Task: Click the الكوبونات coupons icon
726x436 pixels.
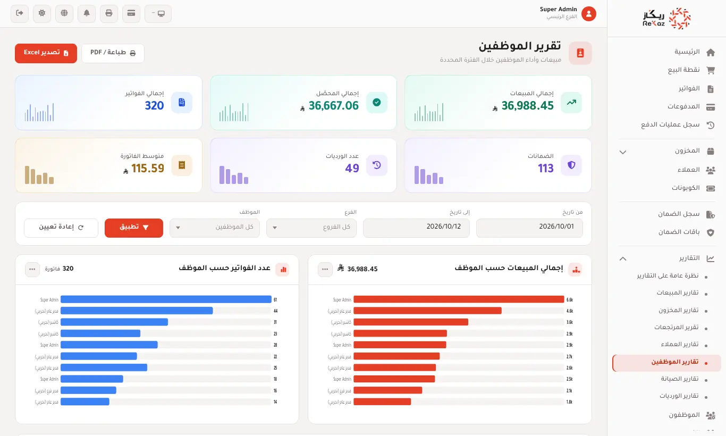Action: (x=710, y=188)
